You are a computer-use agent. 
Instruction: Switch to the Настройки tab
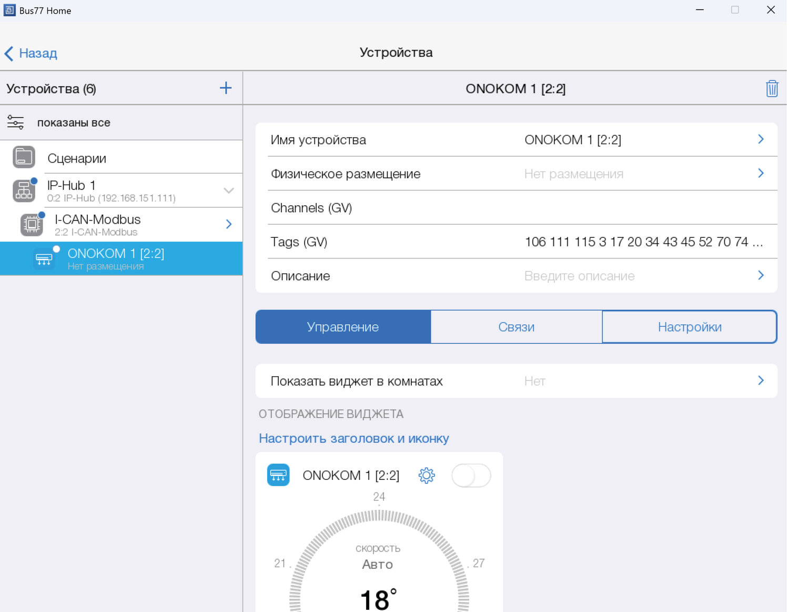[689, 327]
